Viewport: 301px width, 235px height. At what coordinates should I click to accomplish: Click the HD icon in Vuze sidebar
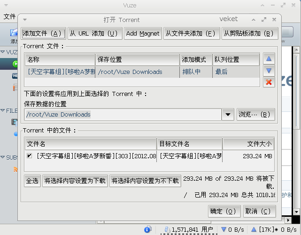[x=15, y=76]
